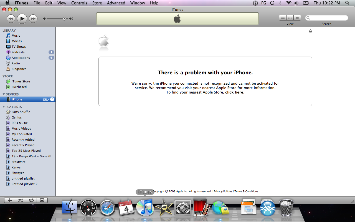The height and width of the screenshot is (222, 355).
Task: Toggle shuffle mode
Action: (x=21, y=200)
